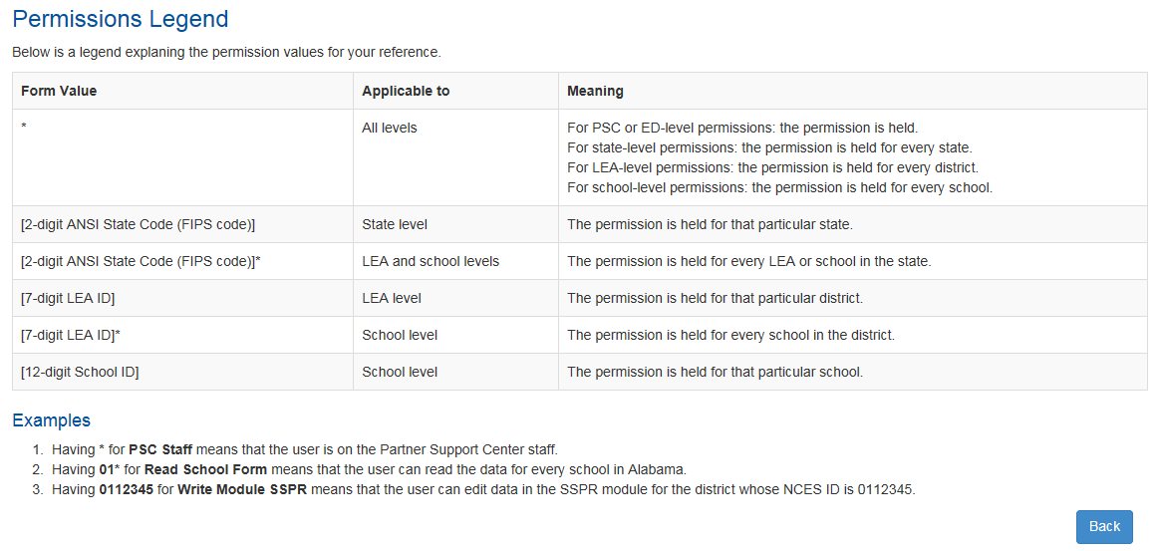Click the Permissions Legend heading
Screen dimensions: 1160x551
click(x=121, y=19)
